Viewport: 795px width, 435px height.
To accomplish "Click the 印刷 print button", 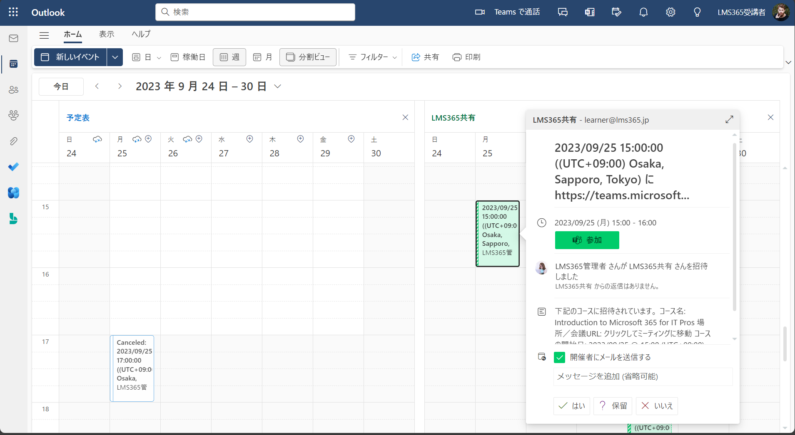I will (x=466, y=57).
